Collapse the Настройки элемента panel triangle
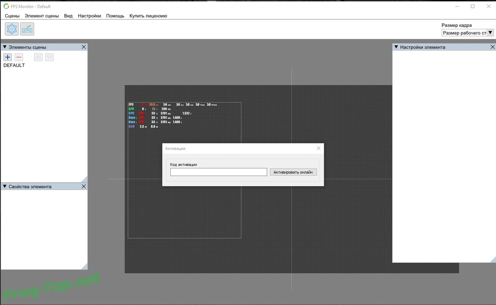Image resolution: width=496 pixels, height=305 pixels. click(x=396, y=47)
